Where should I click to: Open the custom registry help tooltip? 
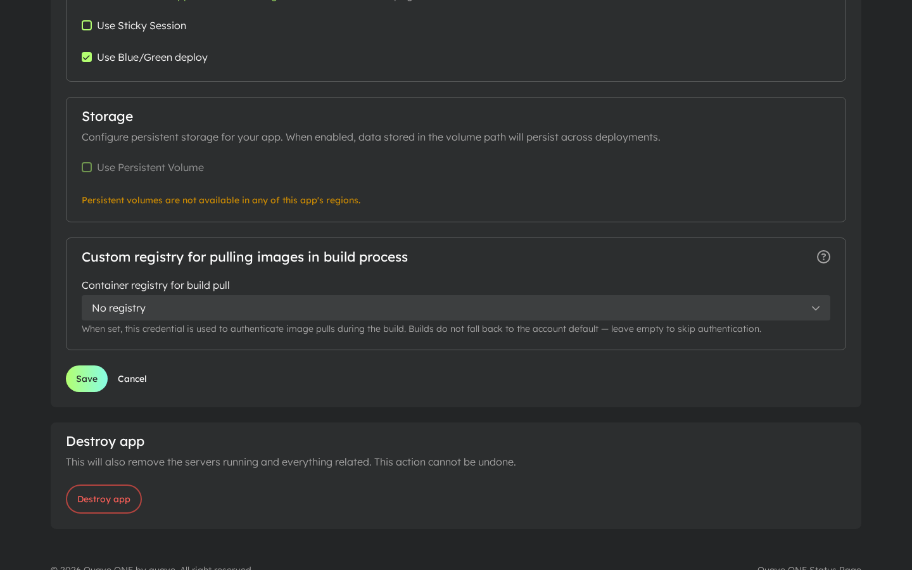click(x=823, y=257)
